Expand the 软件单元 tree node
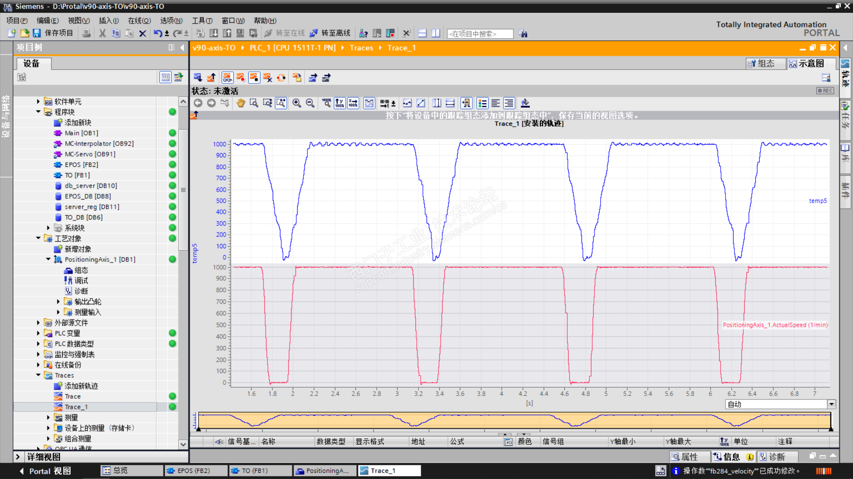 click(x=38, y=102)
